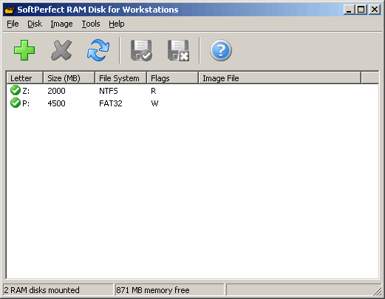The height and width of the screenshot is (299, 385).
Task: Click '2 RAM disks mounted' status text
Action: click(41, 290)
